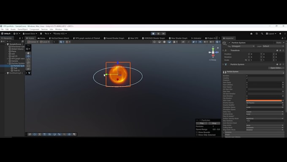The width and height of the screenshot is (287, 162).
Task: Click the search magnifier icon in top toolbar
Action: tap(262, 33)
